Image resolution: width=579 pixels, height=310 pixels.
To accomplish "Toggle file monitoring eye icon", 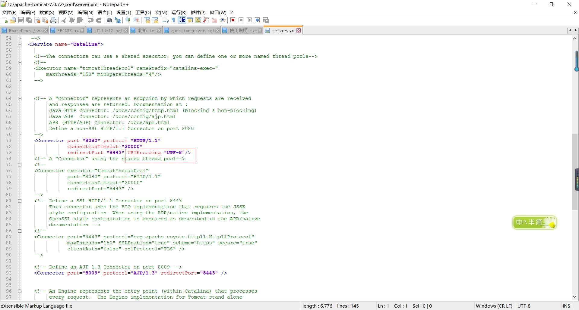I will [x=223, y=20].
